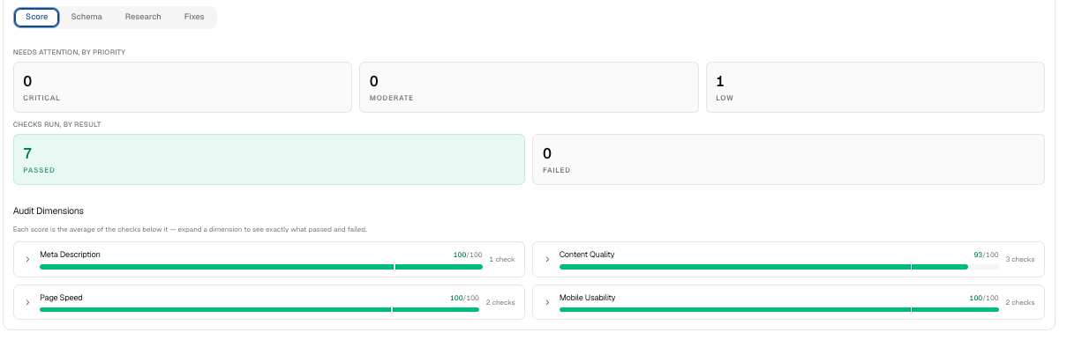This screenshot has width=1067, height=340.
Task: Expand the Content Quality dimension chevron
Action: (547, 260)
